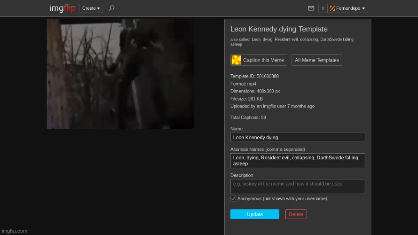The image size is (418, 235).
Task: Click the imgflip.com watermark text
Action: (14, 231)
